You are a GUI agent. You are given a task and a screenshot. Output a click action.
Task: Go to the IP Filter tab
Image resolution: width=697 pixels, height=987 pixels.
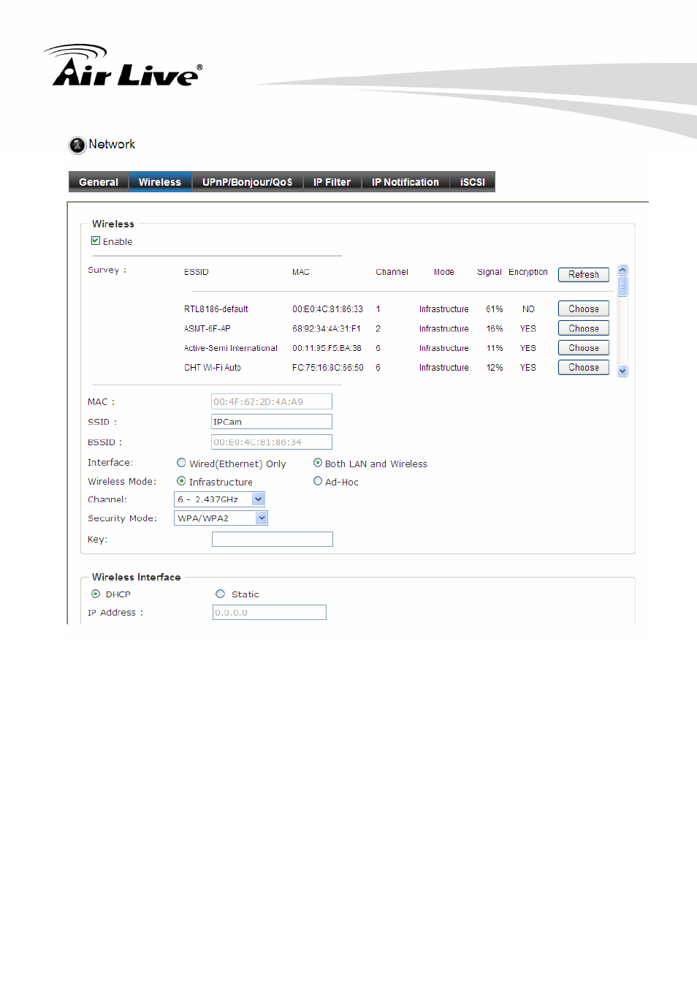[332, 182]
